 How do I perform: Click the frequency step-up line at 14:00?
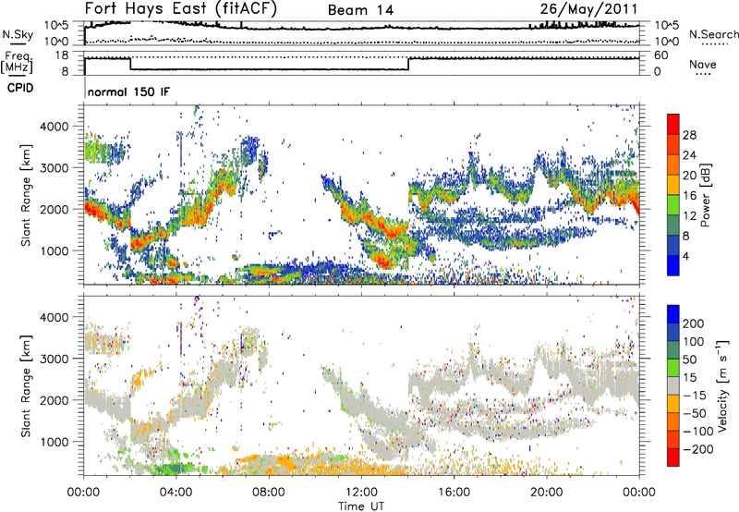[x=408, y=64]
